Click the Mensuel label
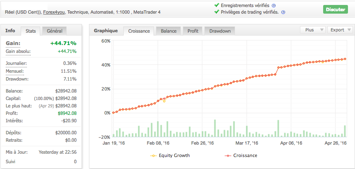Screen dimensions: 355x169 coord(14,71)
